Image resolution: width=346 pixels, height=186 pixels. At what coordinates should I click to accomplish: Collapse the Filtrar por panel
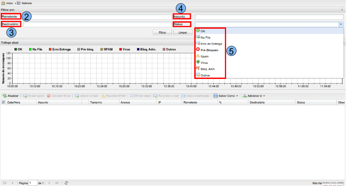pyautogui.click(x=342, y=10)
